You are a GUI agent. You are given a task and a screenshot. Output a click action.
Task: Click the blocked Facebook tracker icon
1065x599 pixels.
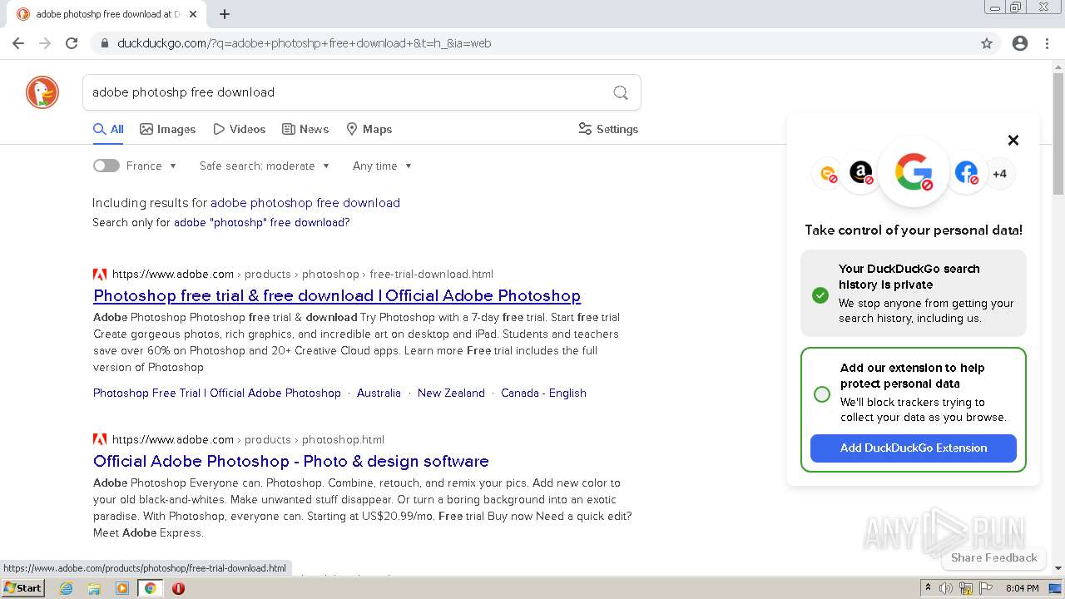(x=966, y=173)
